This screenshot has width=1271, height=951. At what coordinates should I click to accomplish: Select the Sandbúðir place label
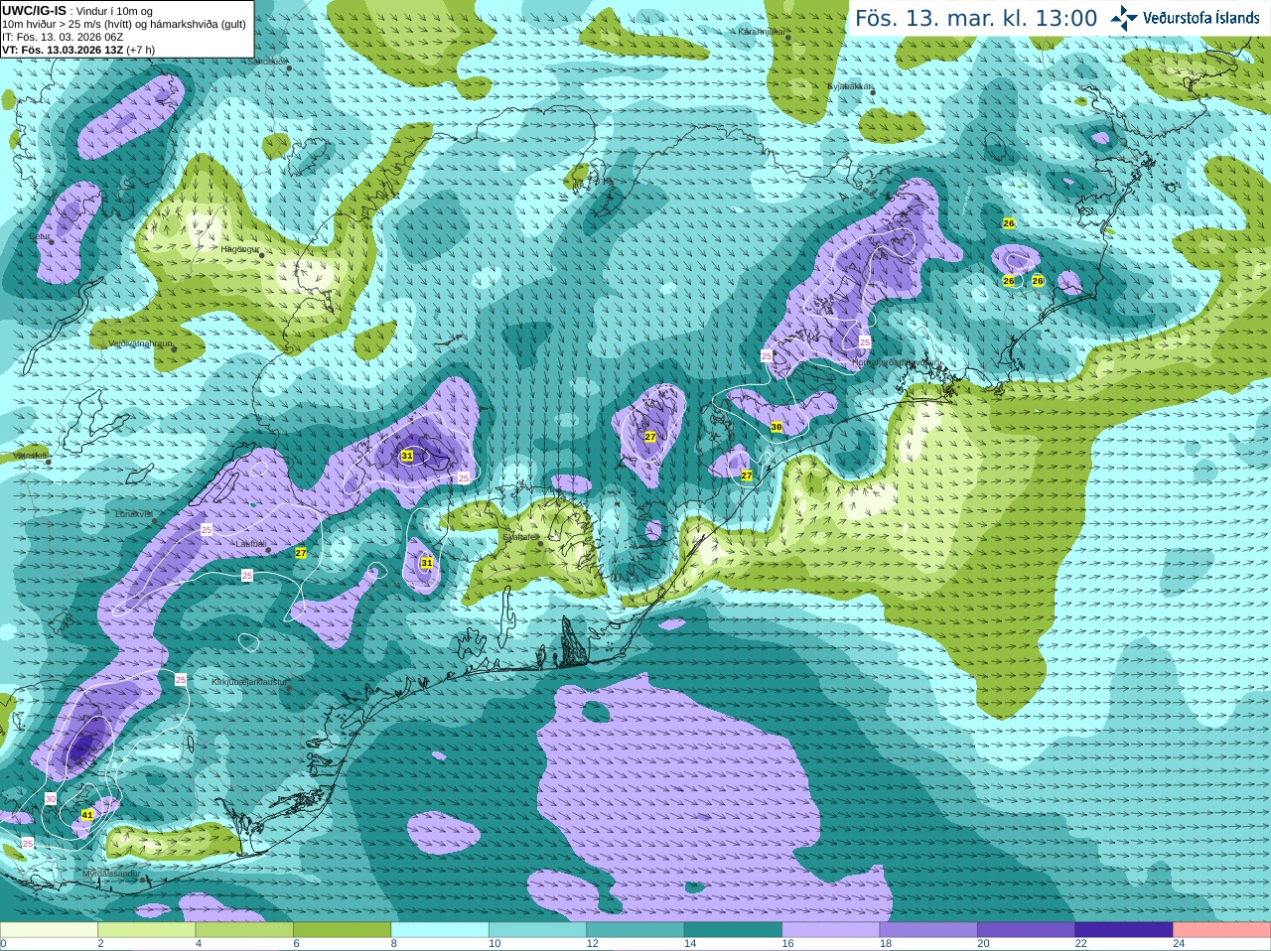pos(267,61)
